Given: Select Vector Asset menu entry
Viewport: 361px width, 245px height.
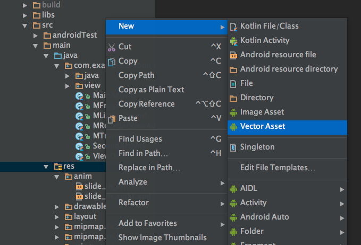Looking at the screenshot, I should pyautogui.click(x=263, y=126).
